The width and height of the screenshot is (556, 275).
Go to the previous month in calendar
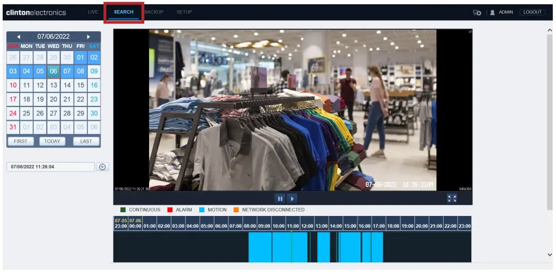click(x=19, y=37)
